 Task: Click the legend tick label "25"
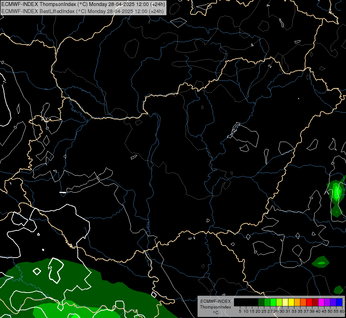coord(264,311)
